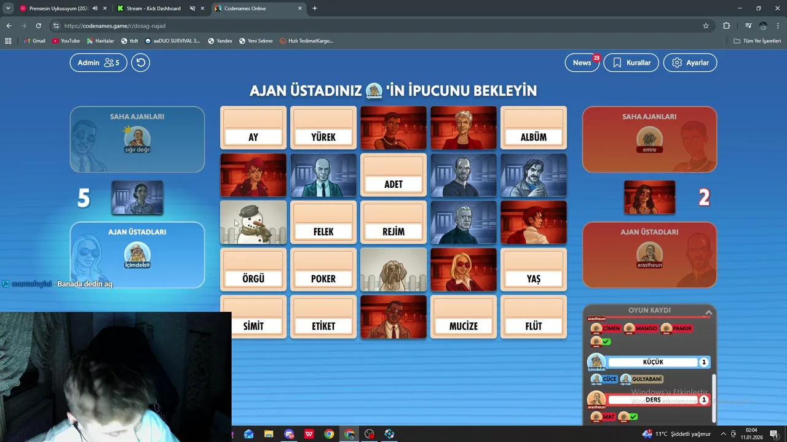This screenshot has width=787, height=442.
Task: Choose the POKER word card
Action: click(323, 269)
